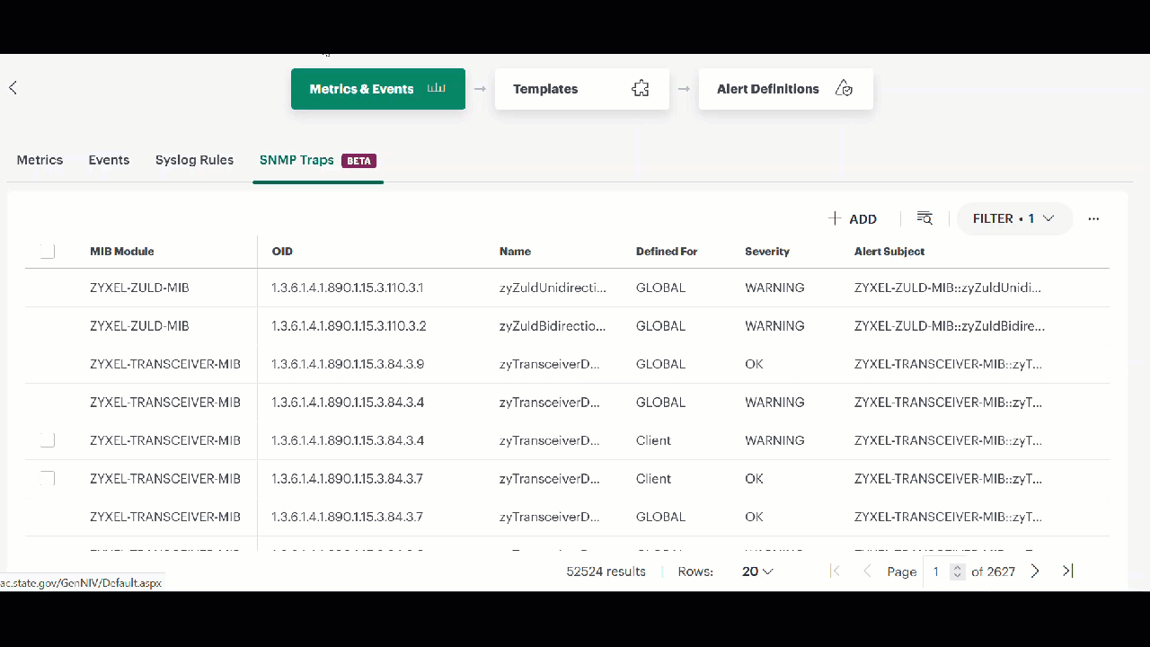Sort by the Severity column header
The width and height of the screenshot is (1150, 647).
tap(766, 252)
